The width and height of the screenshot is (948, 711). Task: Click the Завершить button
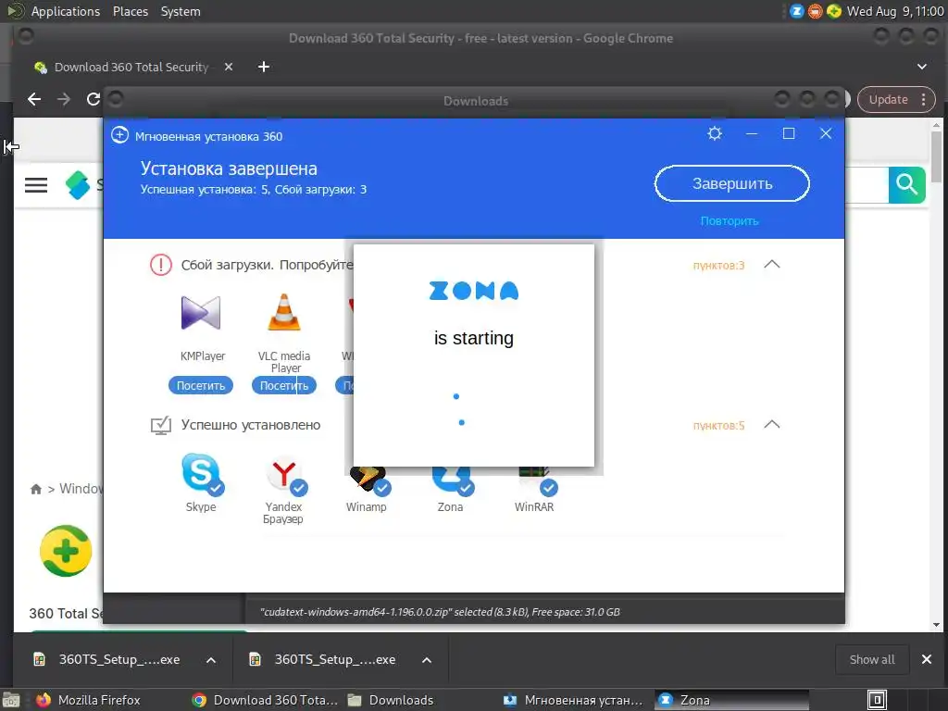(x=732, y=184)
